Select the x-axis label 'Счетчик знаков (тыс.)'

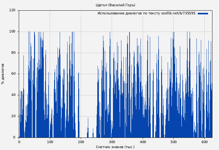tap(115, 147)
